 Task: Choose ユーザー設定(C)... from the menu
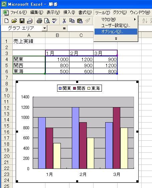116,26
